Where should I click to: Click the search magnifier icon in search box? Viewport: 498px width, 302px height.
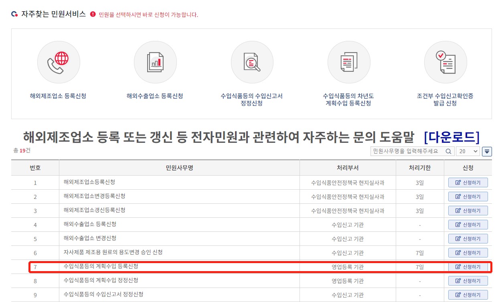449,151
